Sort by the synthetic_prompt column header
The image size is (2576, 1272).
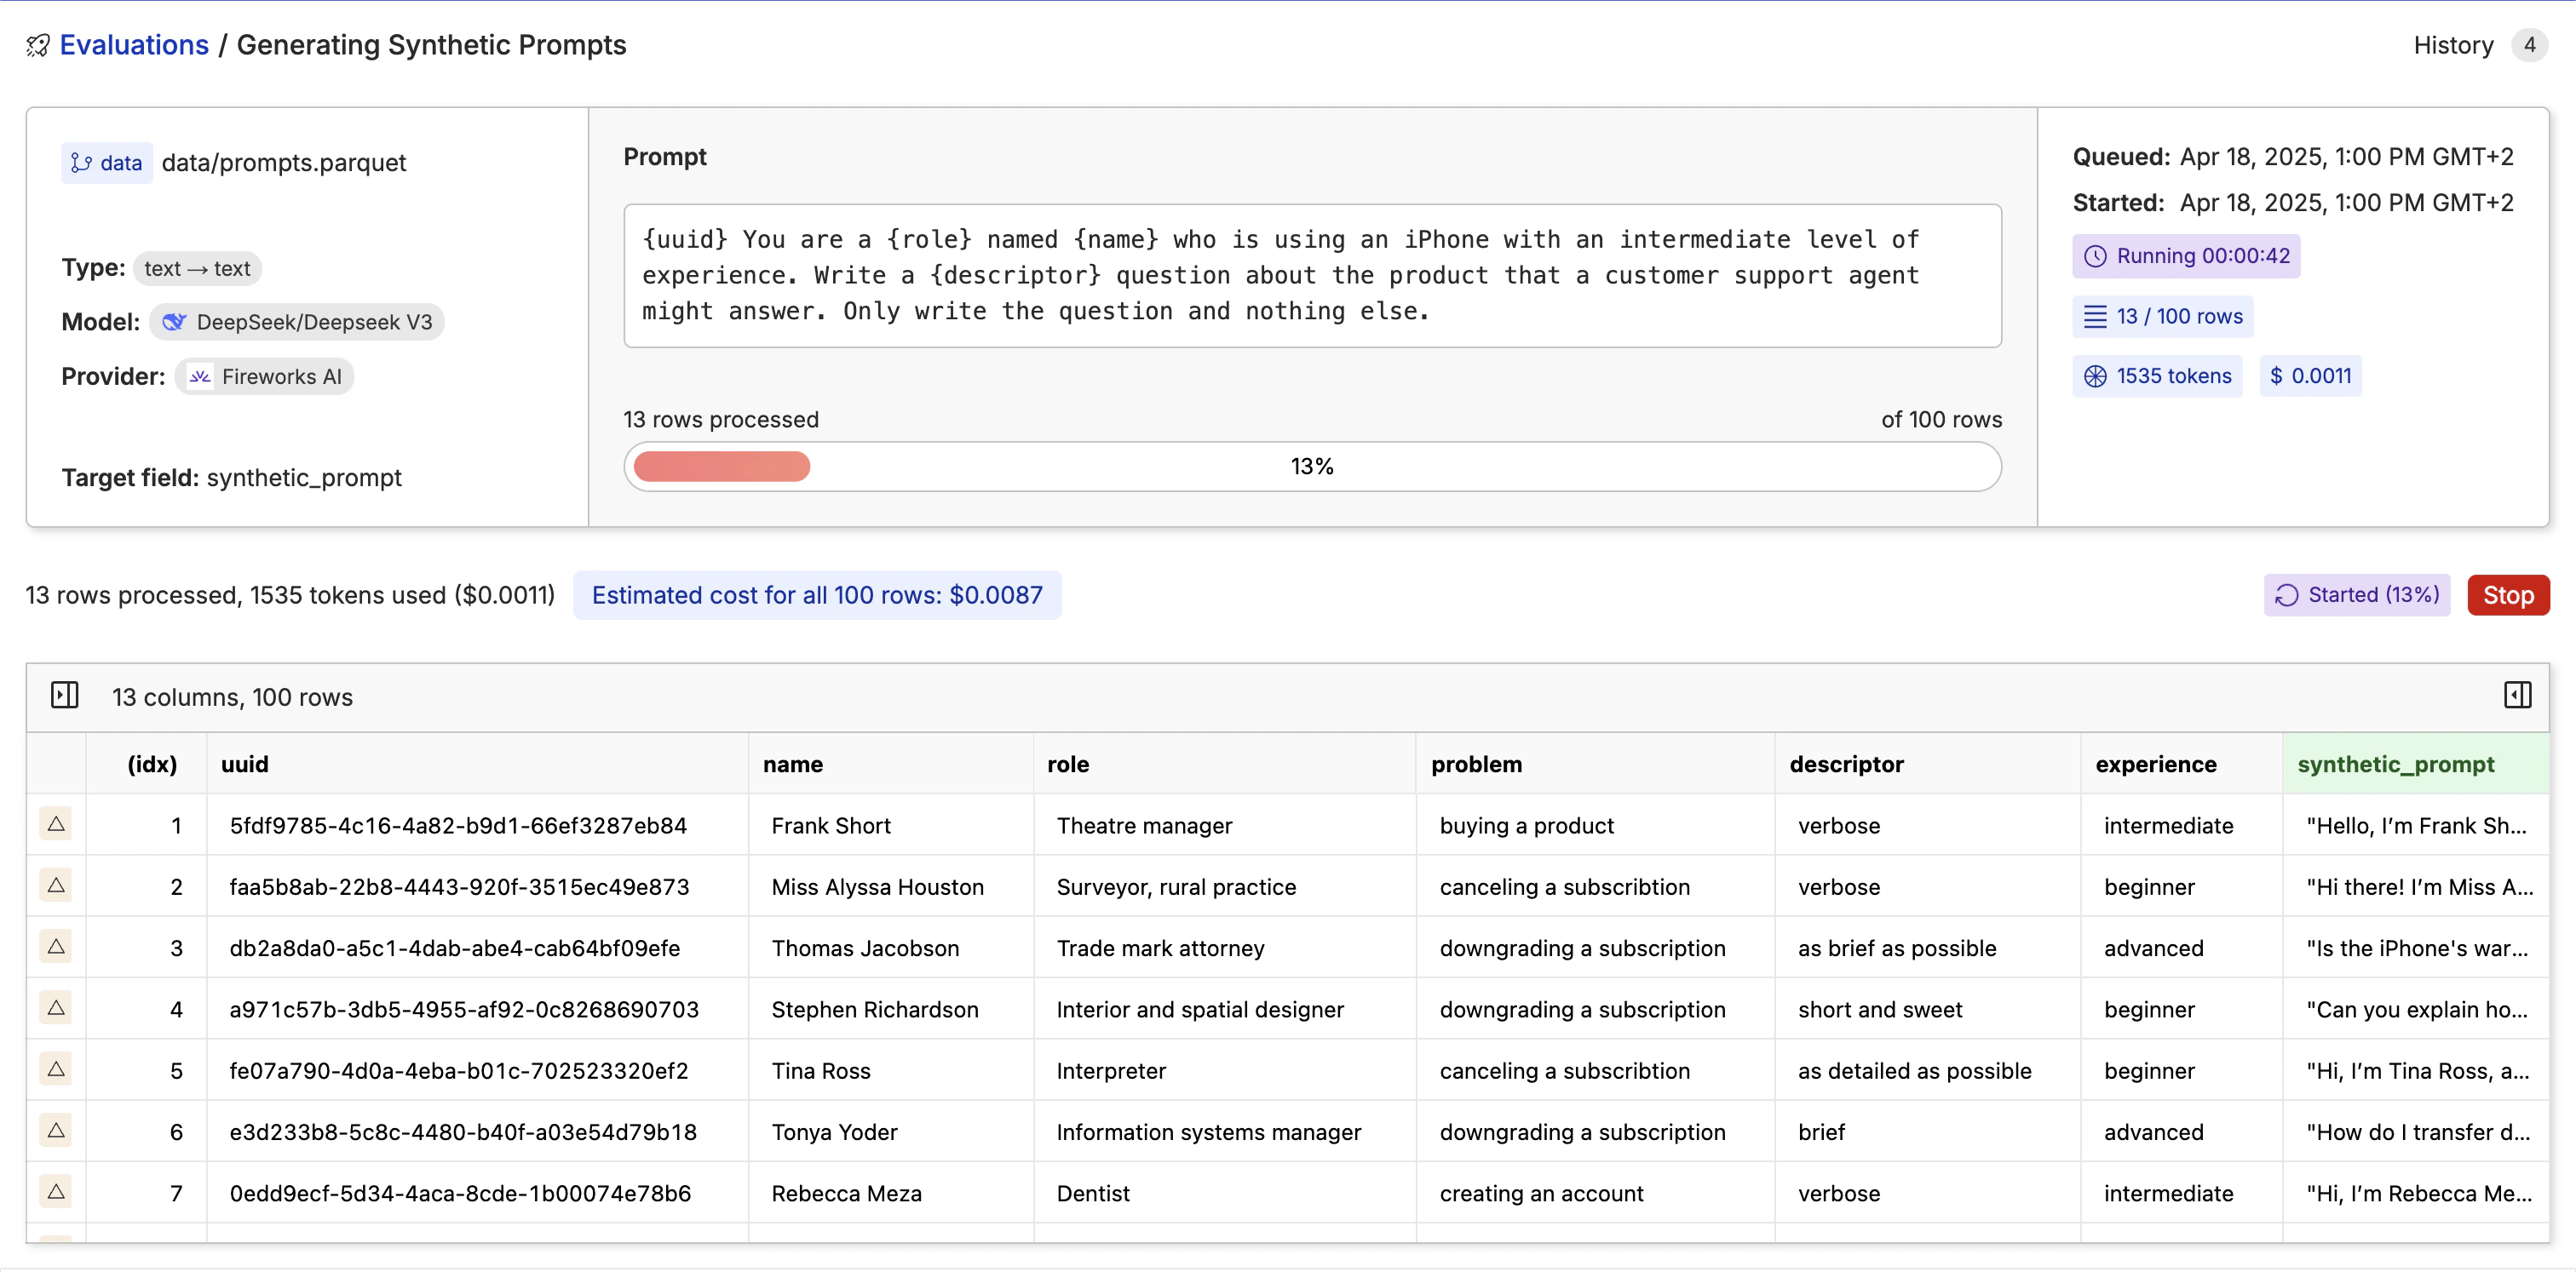tap(2395, 765)
